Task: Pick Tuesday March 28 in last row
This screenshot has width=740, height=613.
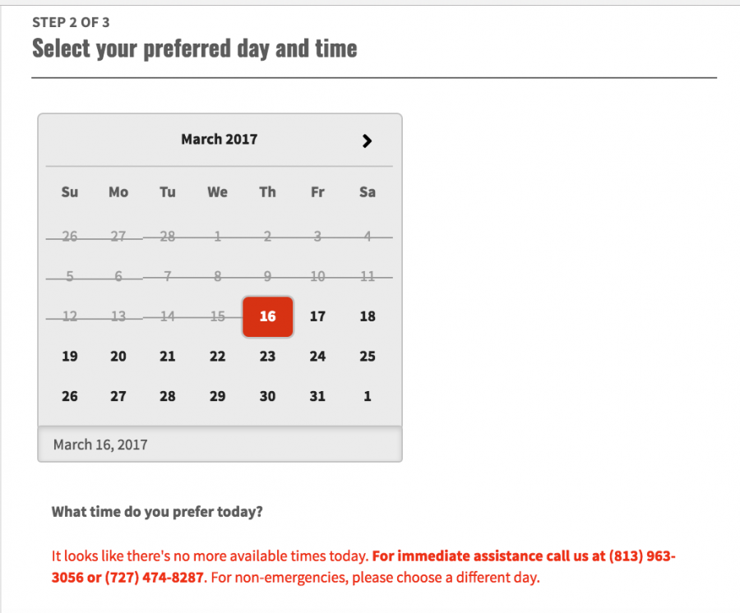Action: (168, 396)
